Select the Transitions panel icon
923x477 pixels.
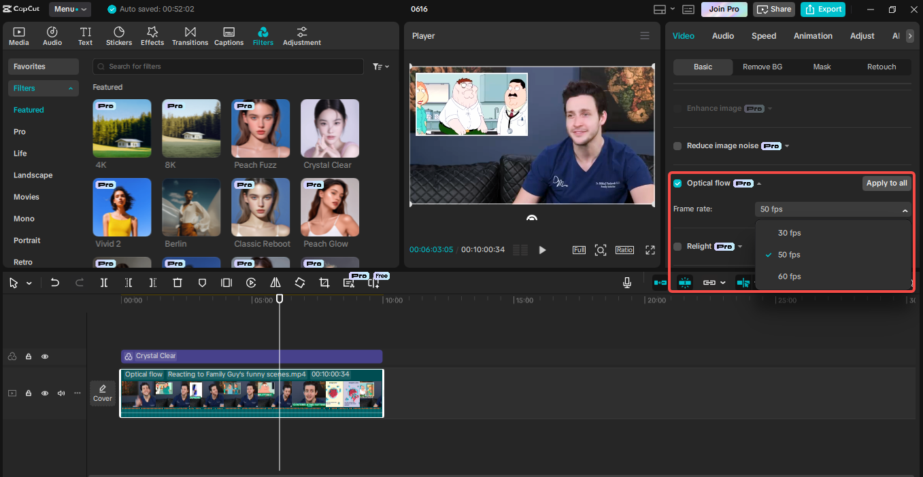click(x=190, y=35)
